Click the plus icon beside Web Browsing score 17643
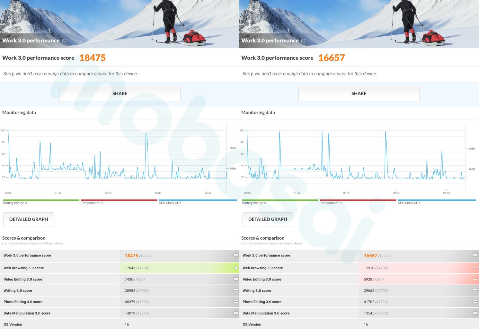The image size is (479, 329). (236, 268)
